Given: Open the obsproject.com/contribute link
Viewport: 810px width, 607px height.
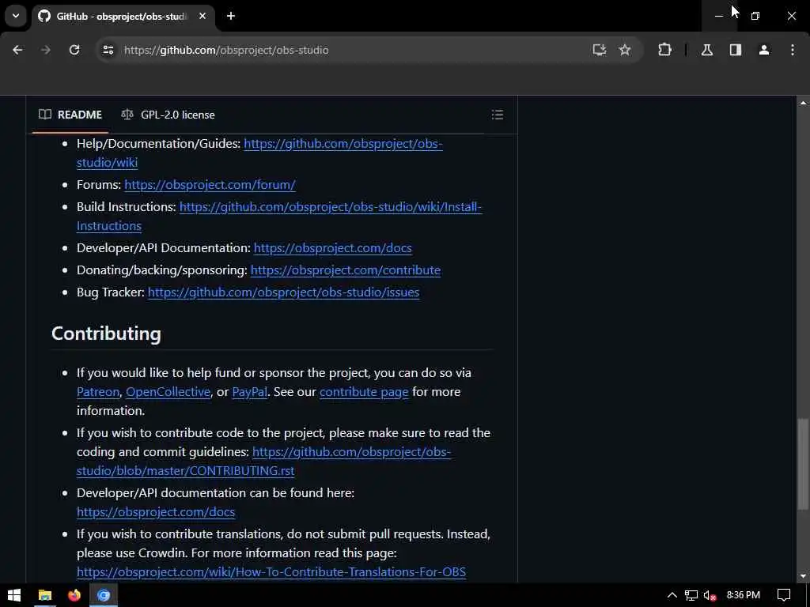Looking at the screenshot, I should (x=346, y=270).
